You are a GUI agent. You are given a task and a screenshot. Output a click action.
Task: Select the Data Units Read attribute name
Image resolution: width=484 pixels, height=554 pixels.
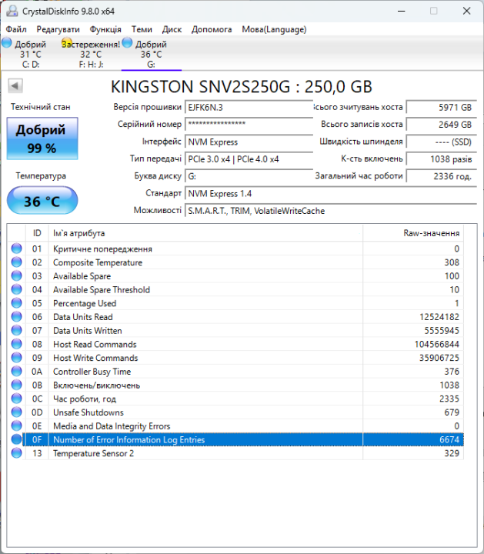82,317
